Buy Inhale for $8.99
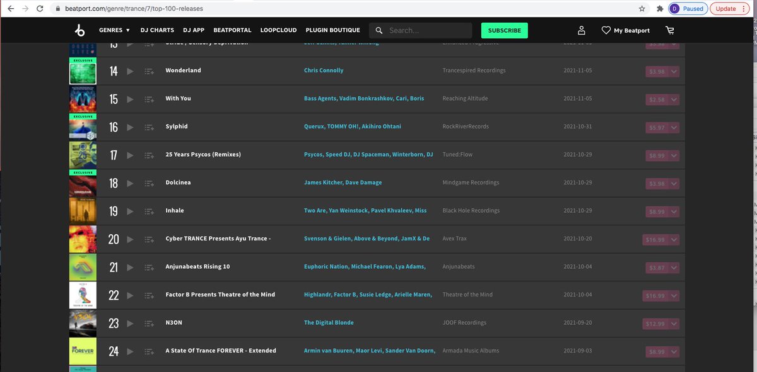757x372 pixels. pos(657,211)
